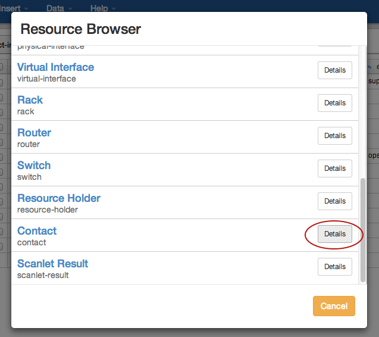The image size is (379, 337).
Task: Click Details button for physical-interface row
Action: click(x=334, y=43)
